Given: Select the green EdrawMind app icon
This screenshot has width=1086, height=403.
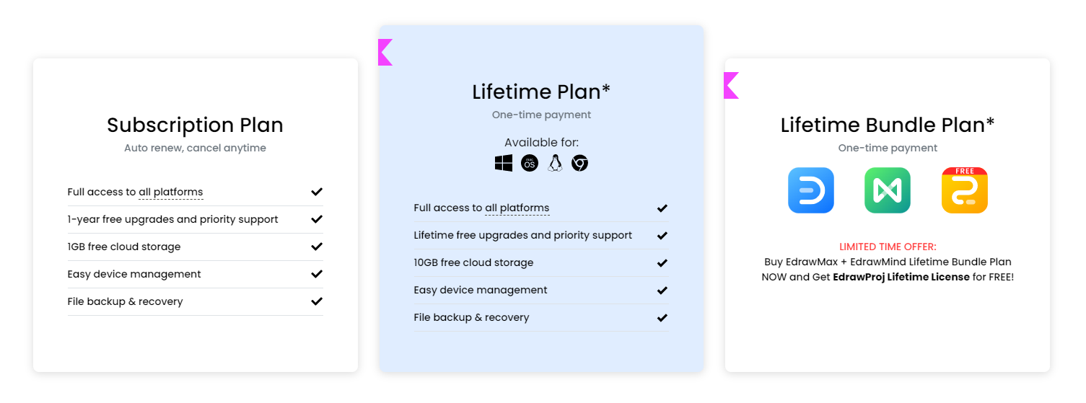Looking at the screenshot, I should tap(888, 190).
